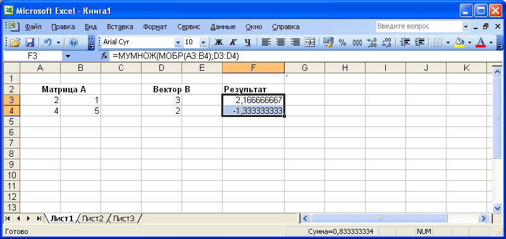Open the Данные menu
Screen dimensions: 506x239
[x=223, y=27]
